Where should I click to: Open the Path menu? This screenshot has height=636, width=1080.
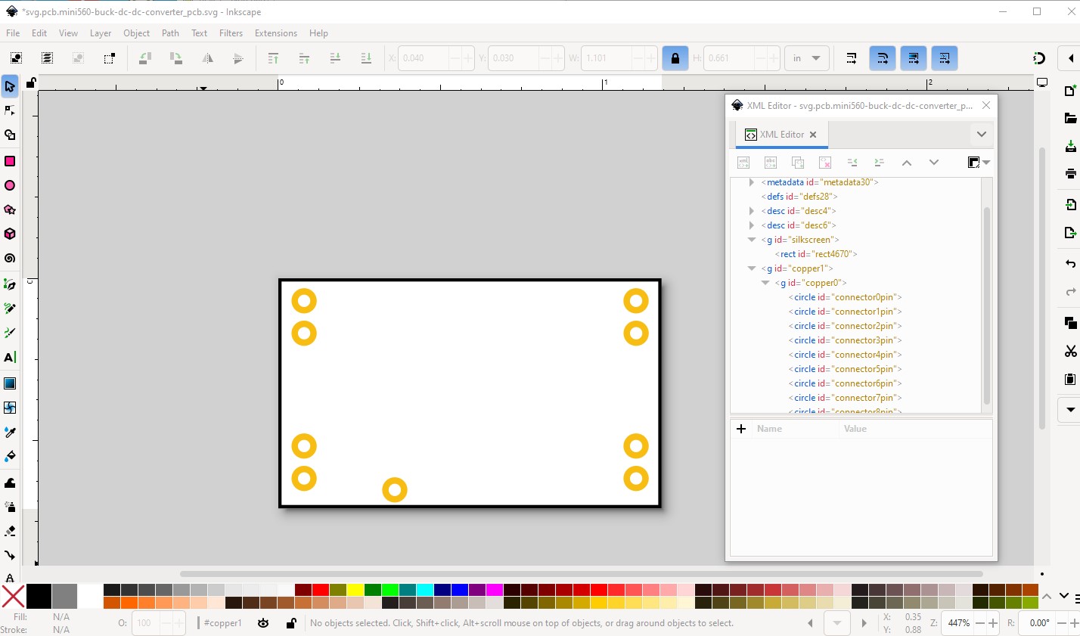170,33
